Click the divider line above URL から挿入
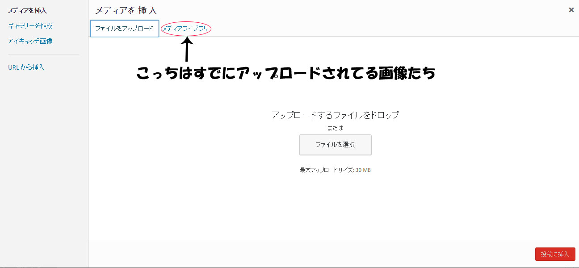579x268 pixels. click(x=43, y=54)
